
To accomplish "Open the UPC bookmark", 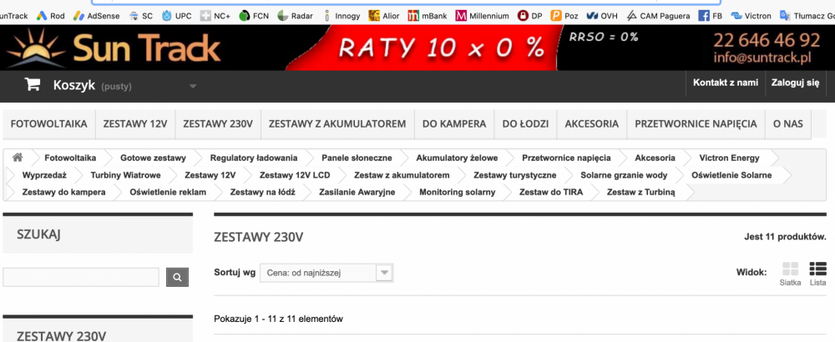I will click(176, 16).
